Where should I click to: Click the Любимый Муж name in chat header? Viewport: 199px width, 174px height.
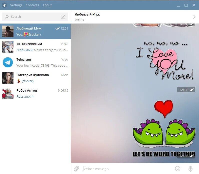[x=87, y=15]
